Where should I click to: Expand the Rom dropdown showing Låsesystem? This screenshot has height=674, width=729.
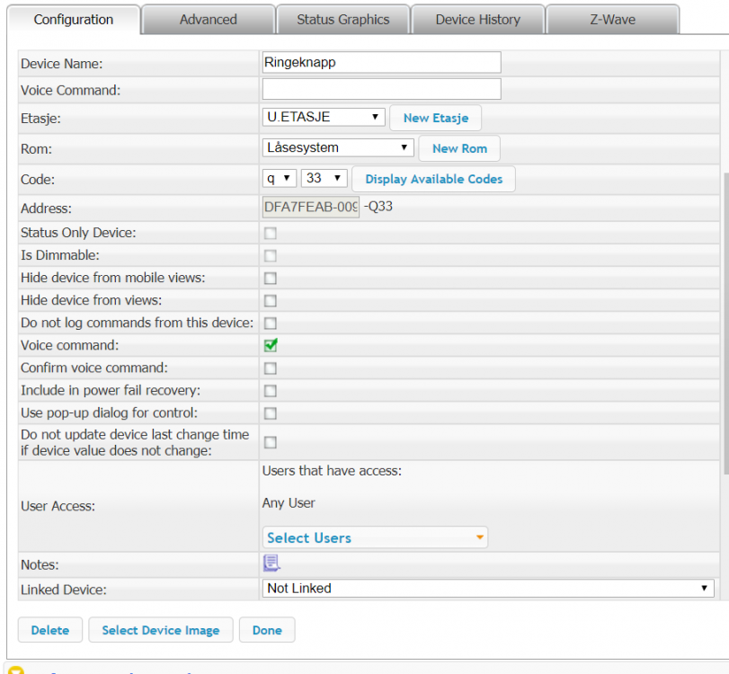tap(337, 147)
